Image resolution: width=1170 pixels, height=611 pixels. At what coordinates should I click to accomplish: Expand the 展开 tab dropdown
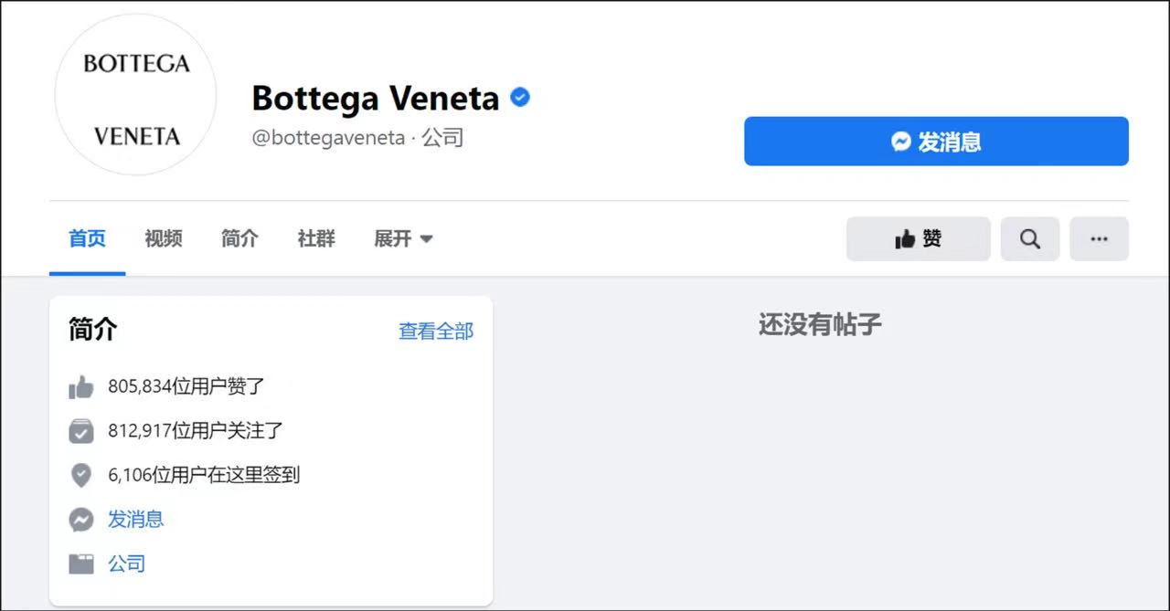click(x=403, y=239)
